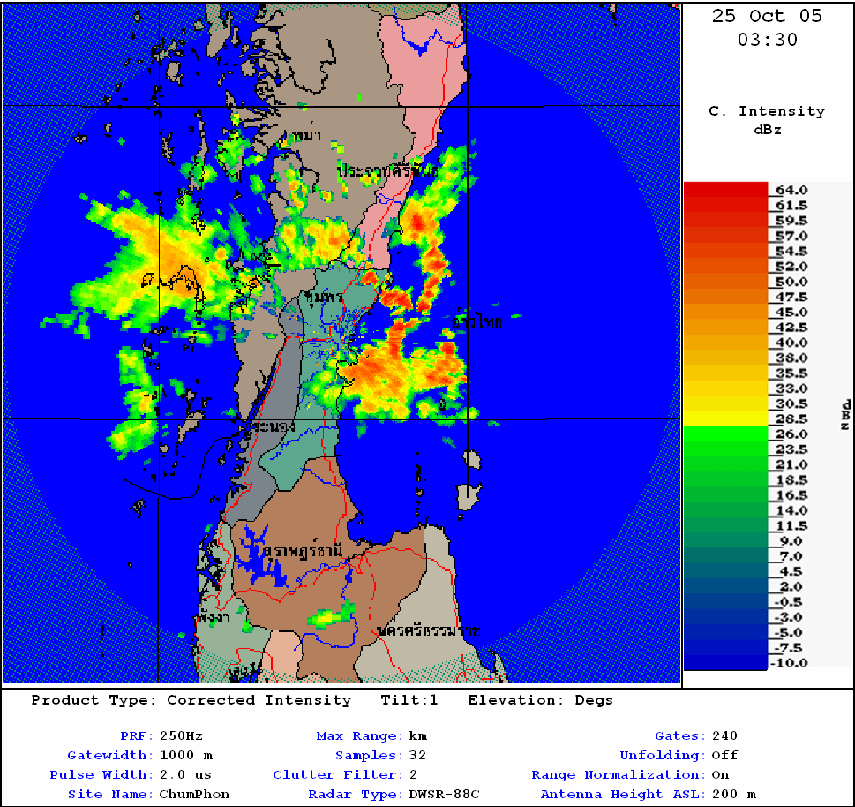Select the Pulse Width value 2.0 us
Image resolution: width=855 pixels, height=807 pixels.
coord(185,774)
